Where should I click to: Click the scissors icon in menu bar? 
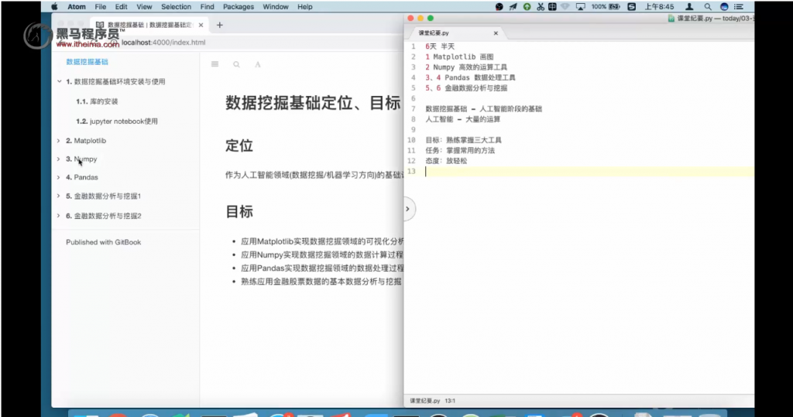(542, 7)
